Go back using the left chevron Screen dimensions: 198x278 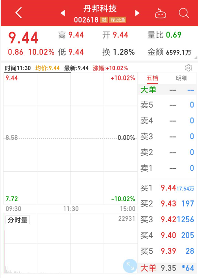[x=18, y=13]
